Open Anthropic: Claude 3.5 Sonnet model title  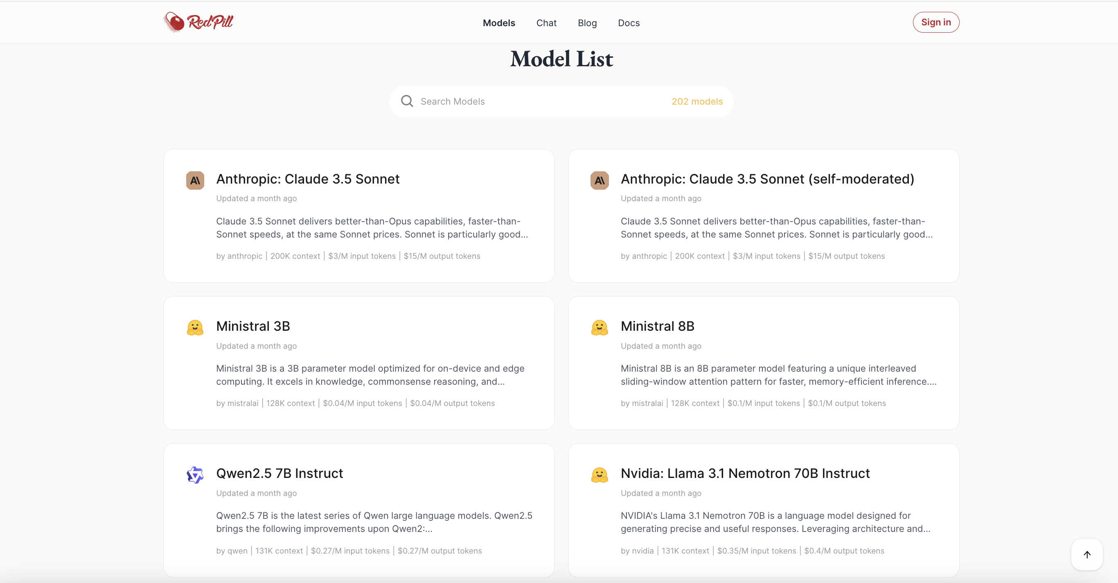coord(308,179)
